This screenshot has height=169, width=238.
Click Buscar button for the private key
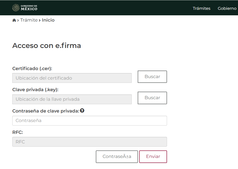152,98
